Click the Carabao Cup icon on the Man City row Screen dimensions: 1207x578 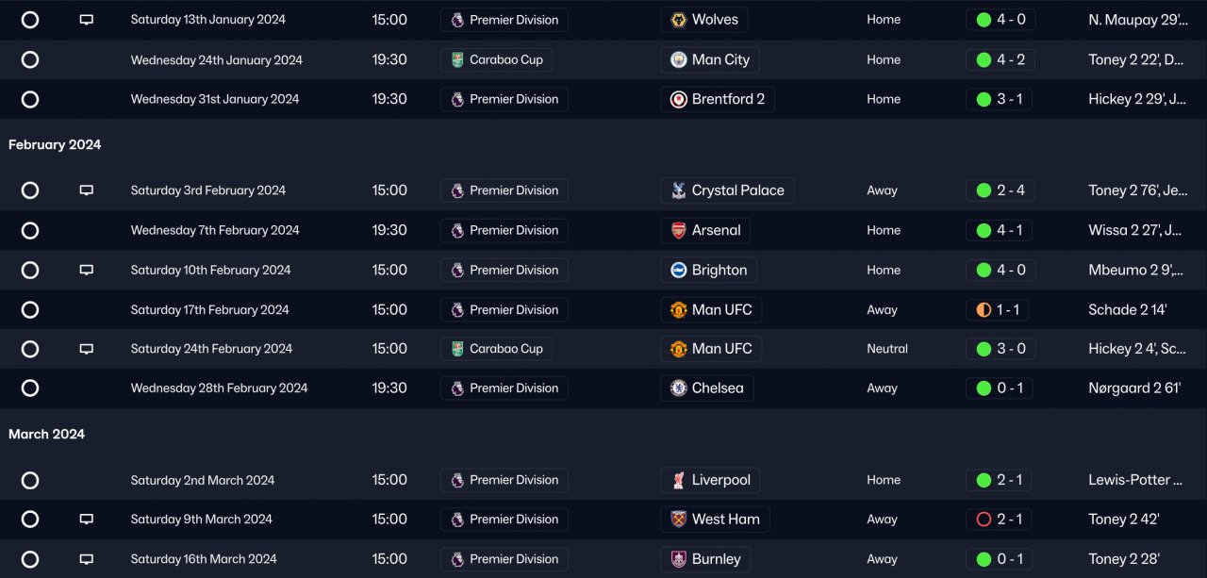coord(457,60)
